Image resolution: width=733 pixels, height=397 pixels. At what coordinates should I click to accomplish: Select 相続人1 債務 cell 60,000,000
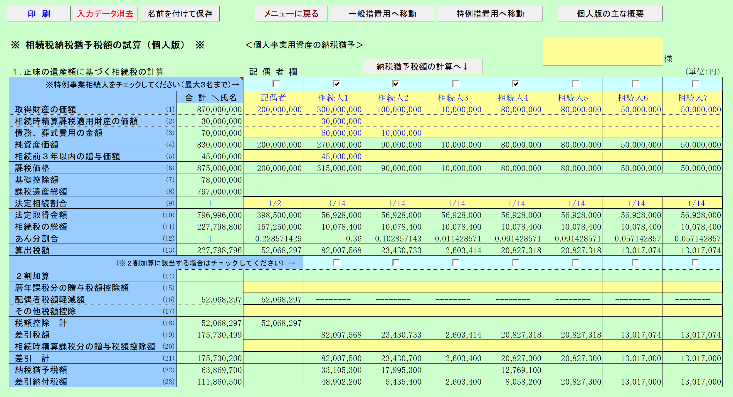(x=333, y=132)
